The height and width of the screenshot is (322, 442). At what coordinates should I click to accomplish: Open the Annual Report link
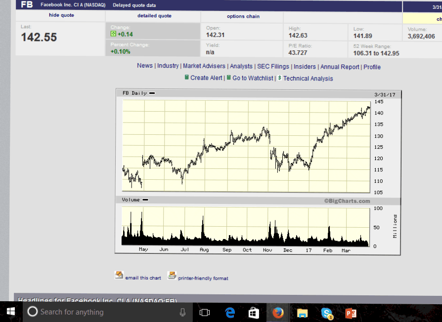click(x=340, y=67)
